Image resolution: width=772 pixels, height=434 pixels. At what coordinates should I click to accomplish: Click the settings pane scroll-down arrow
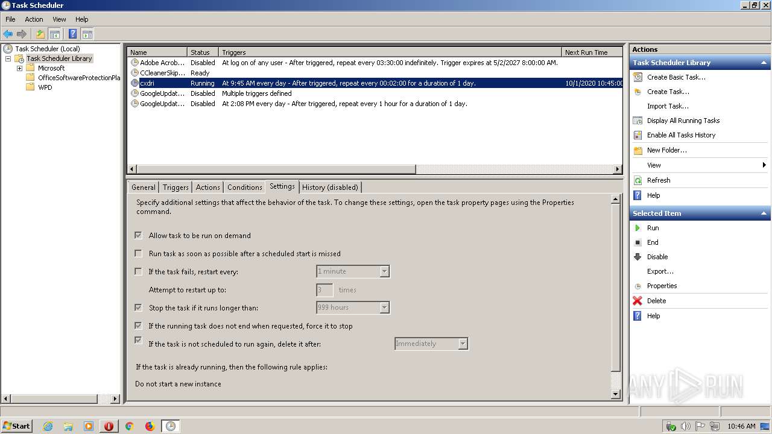click(616, 394)
